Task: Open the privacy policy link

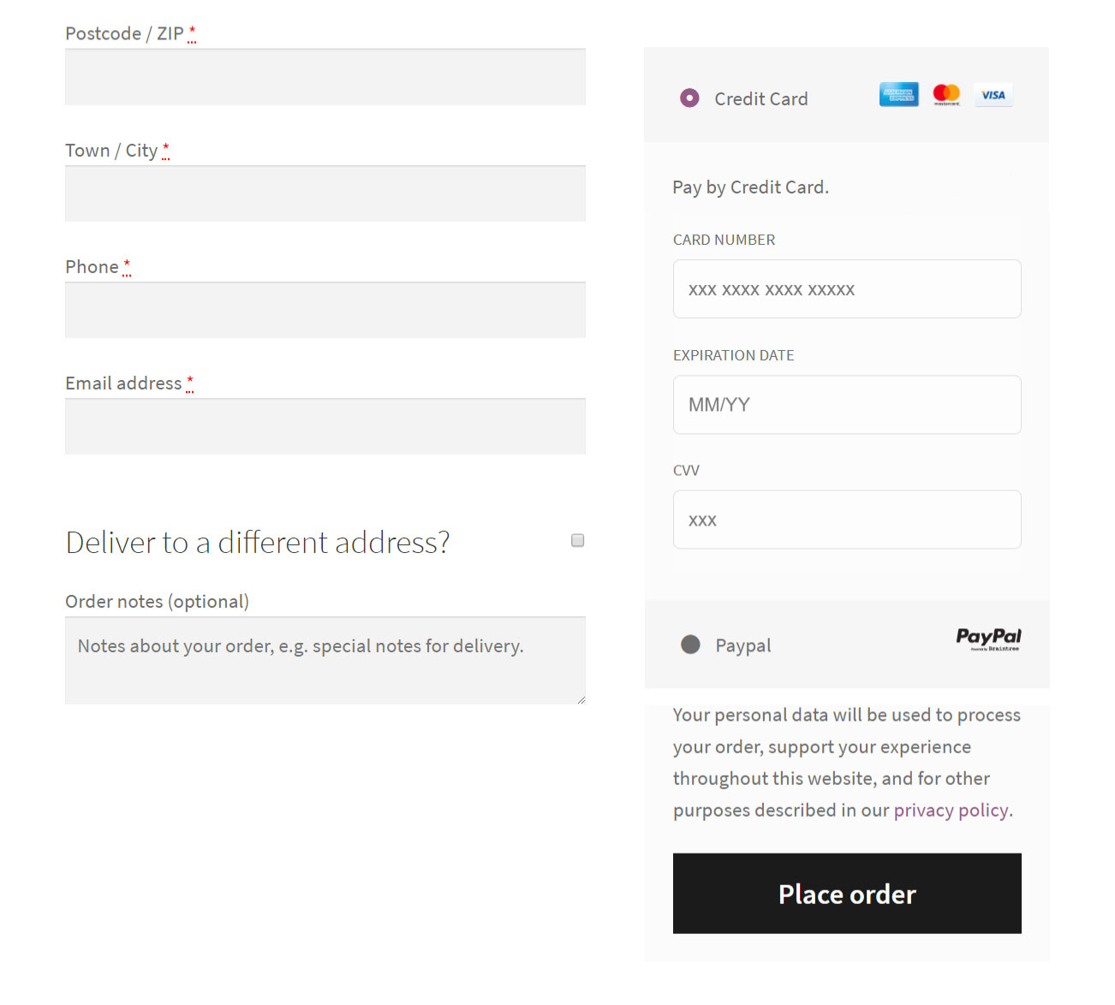Action: click(951, 811)
